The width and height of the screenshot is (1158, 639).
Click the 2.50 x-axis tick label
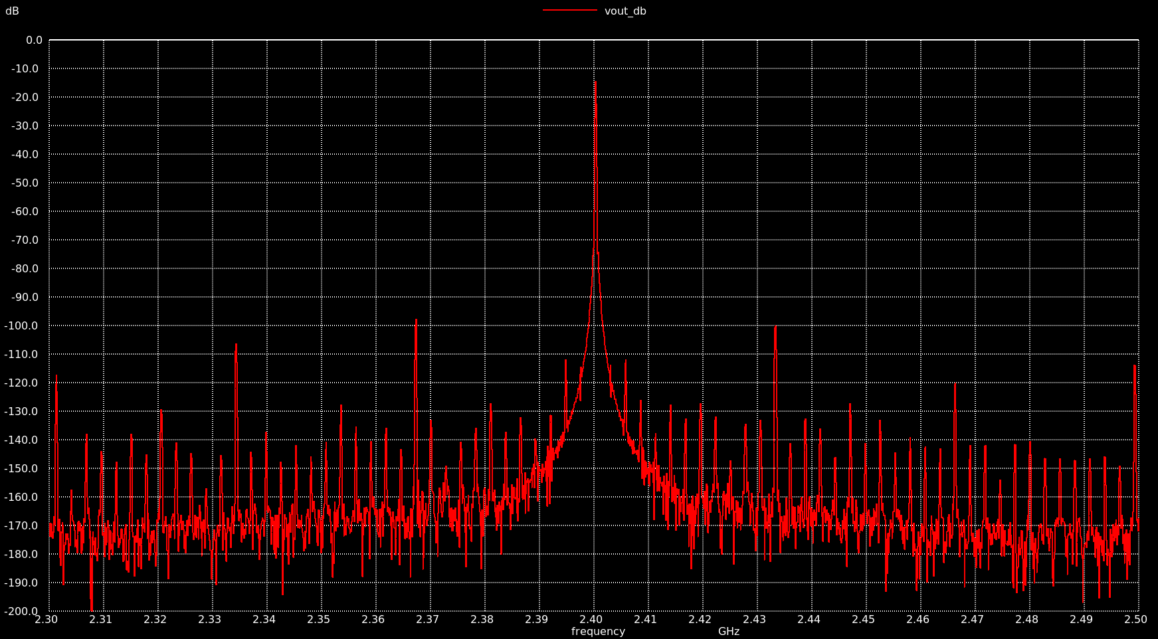pos(1136,620)
